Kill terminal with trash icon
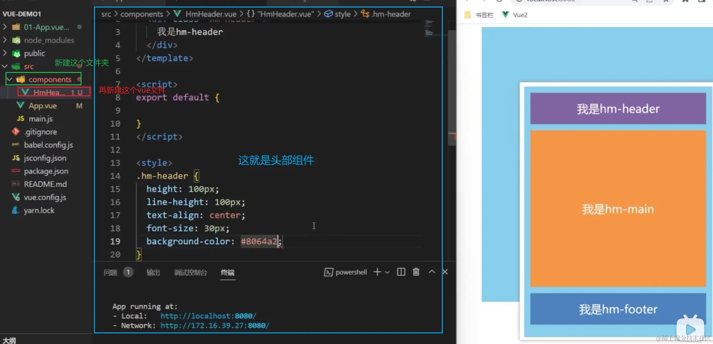 click(x=416, y=272)
